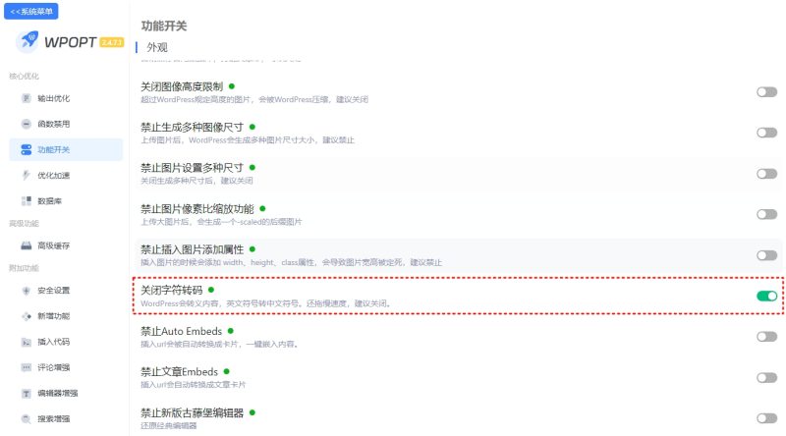Open the 新增功能 menu item
The height and width of the screenshot is (436, 786).
click(54, 316)
